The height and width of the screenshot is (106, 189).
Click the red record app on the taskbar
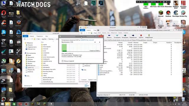[x=26, y=104]
